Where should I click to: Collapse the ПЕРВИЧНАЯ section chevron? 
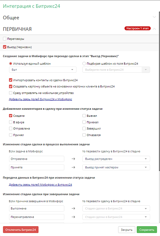coord(154,29)
